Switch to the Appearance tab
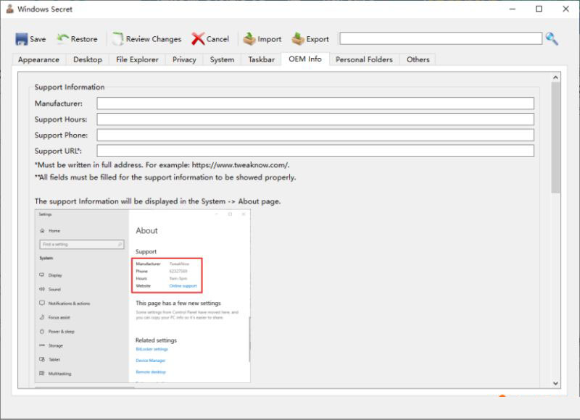The height and width of the screenshot is (420, 580). pyautogui.click(x=39, y=59)
